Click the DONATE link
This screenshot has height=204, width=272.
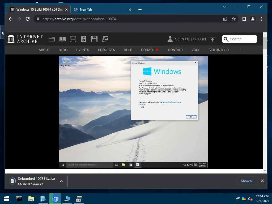click(150, 50)
